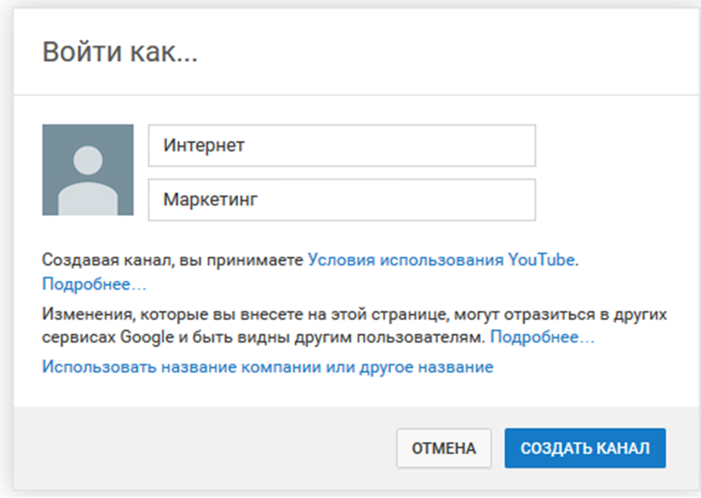Viewport: 701px width, 498px height.
Task: Cancel with the ОТМЕНА button
Action: tap(444, 448)
